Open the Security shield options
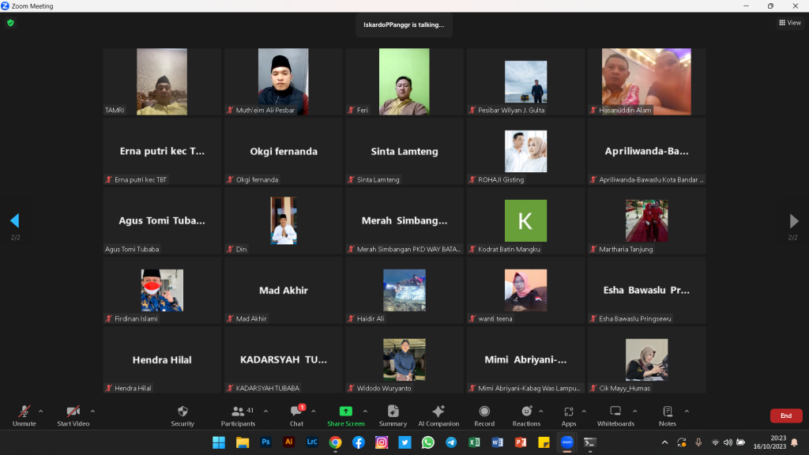 (x=182, y=416)
